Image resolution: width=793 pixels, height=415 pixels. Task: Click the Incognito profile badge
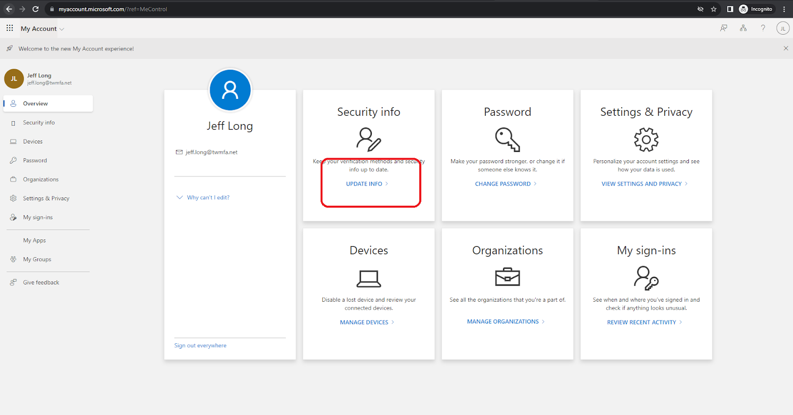[756, 9]
